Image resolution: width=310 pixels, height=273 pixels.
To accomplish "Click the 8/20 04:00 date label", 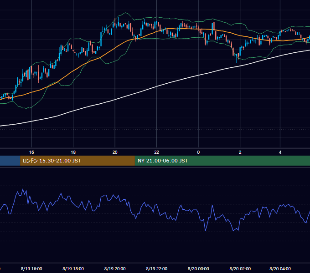I will pyautogui.click(x=280, y=268).
